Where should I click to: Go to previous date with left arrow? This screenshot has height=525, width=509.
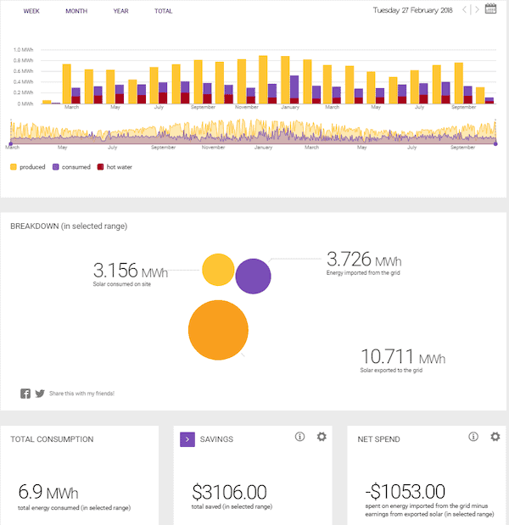465,9
